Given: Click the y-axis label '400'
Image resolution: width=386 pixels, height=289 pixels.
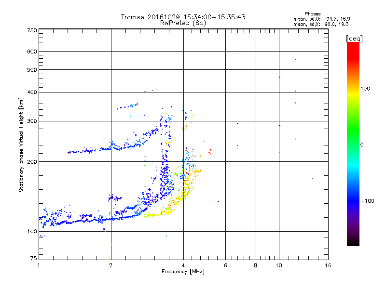Looking at the screenshot, I should pos(32,92).
